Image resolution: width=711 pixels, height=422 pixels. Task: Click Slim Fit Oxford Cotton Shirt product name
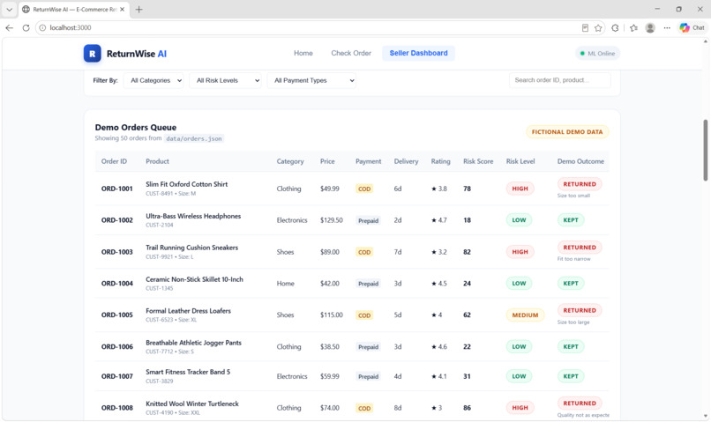pos(186,184)
